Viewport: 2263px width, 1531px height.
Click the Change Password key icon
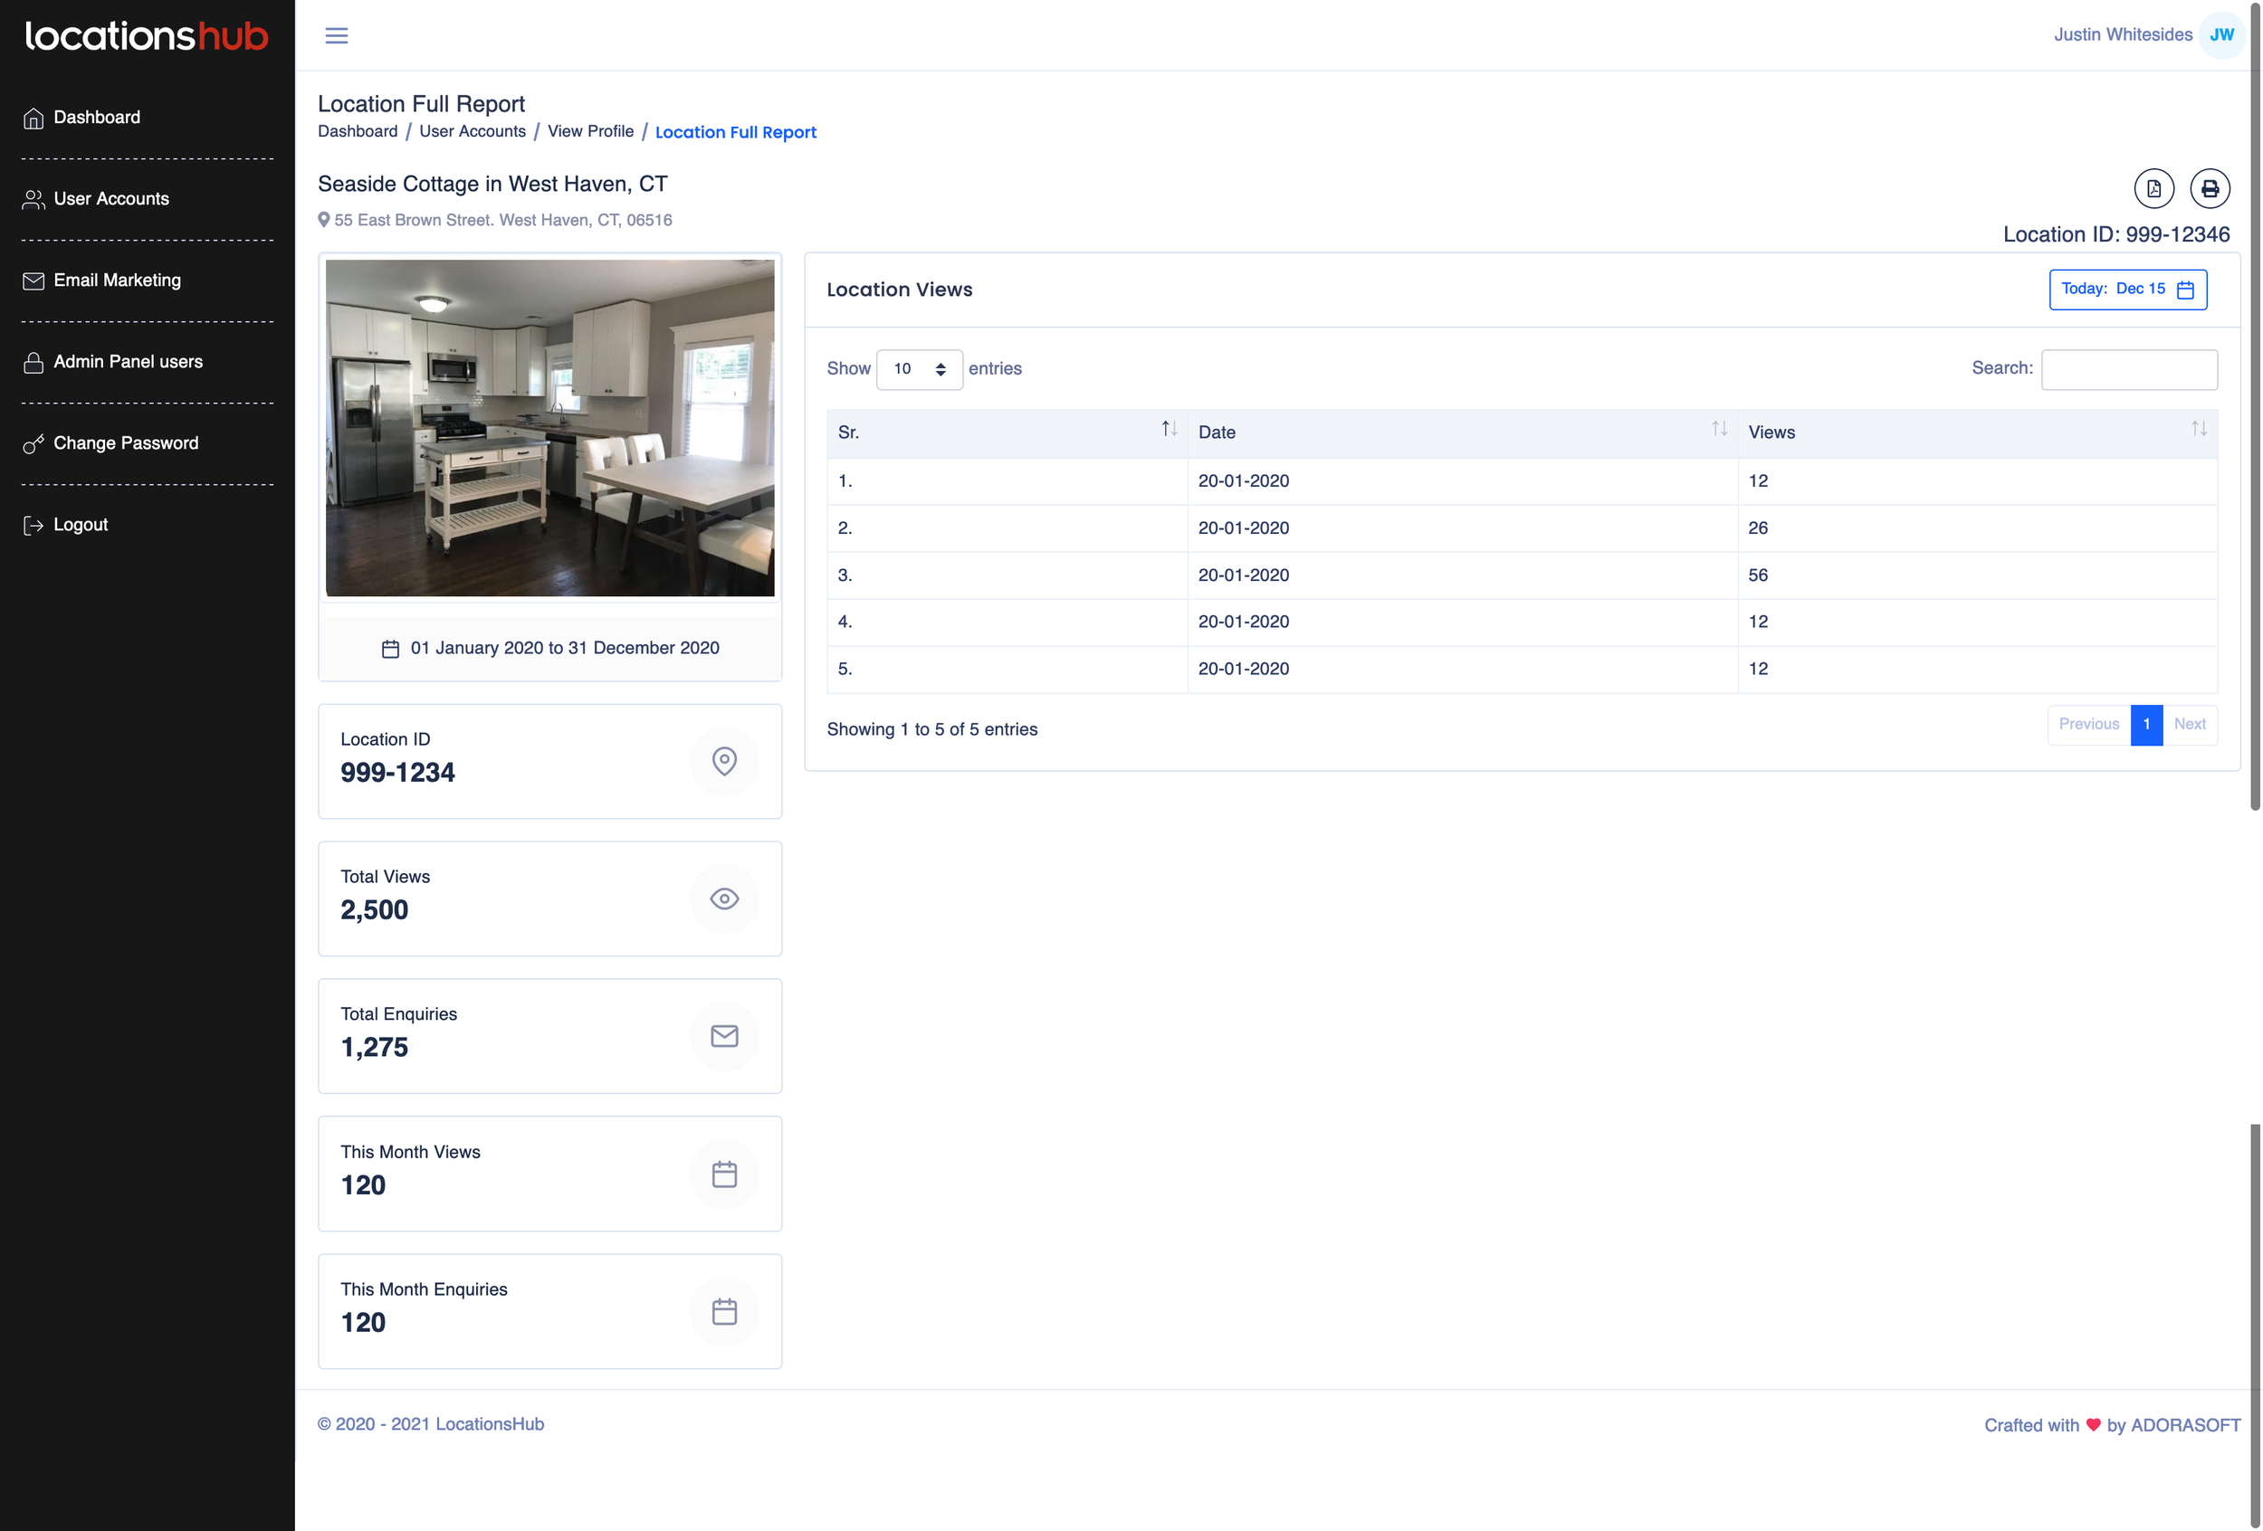click(x=33, y=443)
